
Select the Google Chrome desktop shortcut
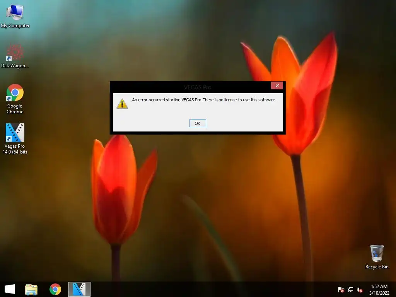[x=15, y=99]
